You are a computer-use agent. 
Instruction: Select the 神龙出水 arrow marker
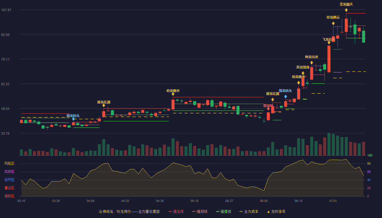(312, 63)
